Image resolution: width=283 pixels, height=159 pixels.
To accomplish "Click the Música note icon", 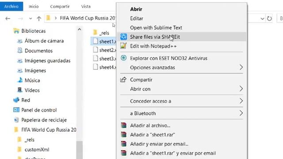I will pyautogui.click(x=19, y=80).
